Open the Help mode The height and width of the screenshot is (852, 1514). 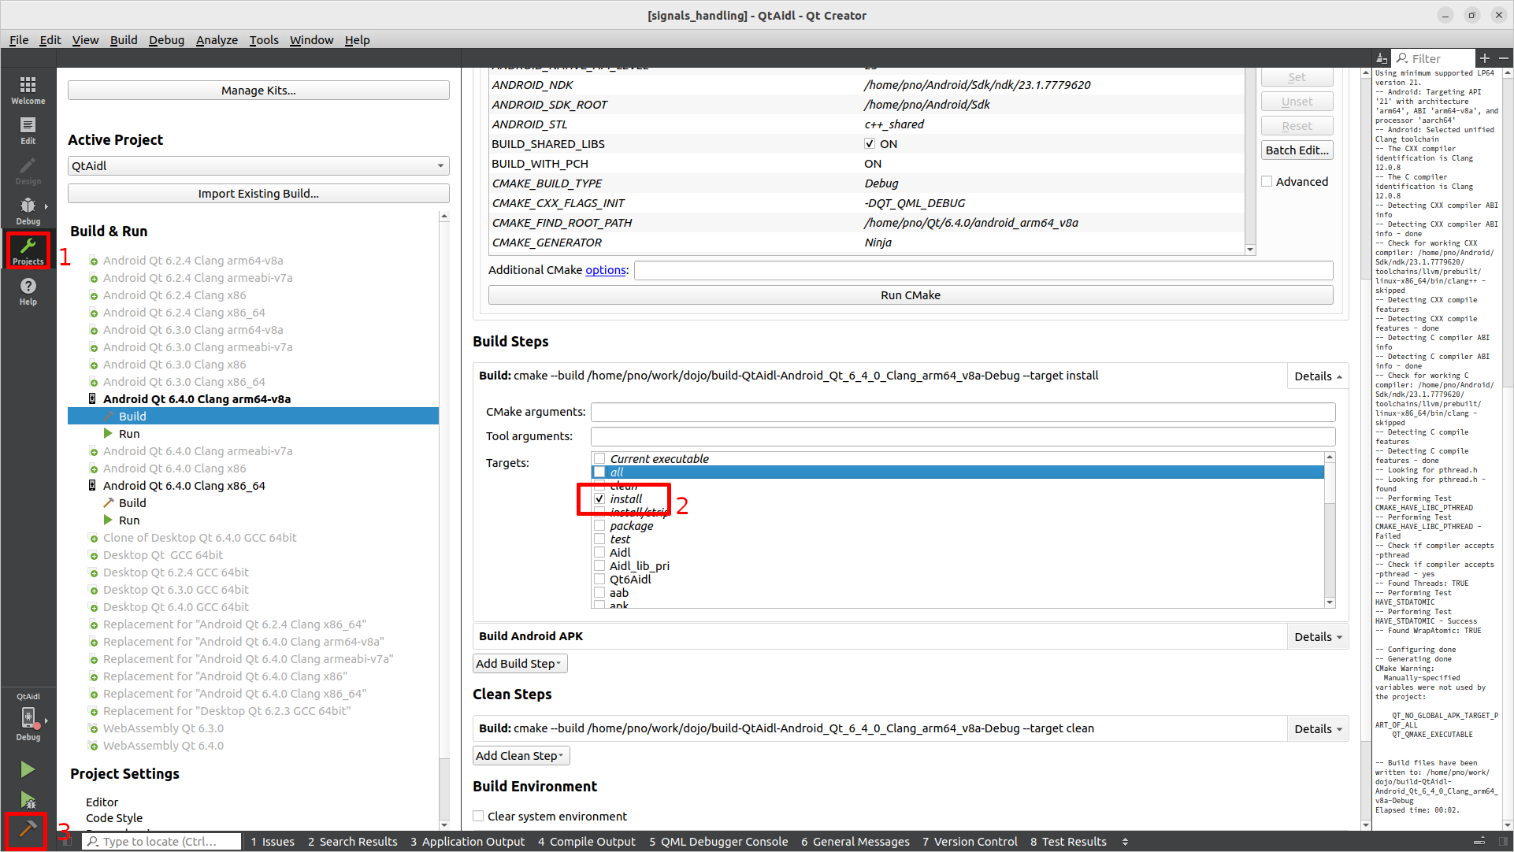coord(28,291)
